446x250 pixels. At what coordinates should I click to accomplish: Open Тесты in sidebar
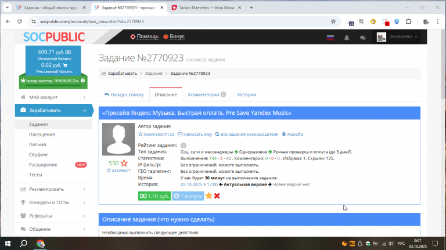[35, 175]
